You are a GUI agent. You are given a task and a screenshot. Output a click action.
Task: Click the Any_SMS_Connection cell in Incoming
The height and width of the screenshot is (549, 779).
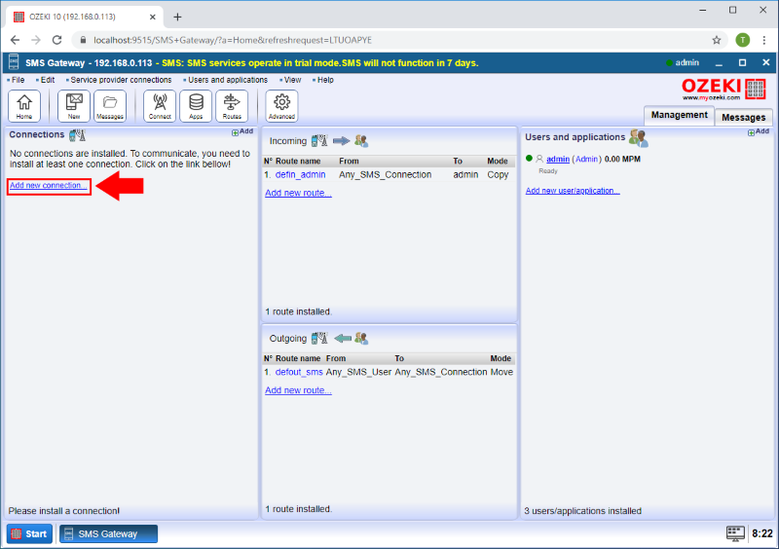coord(385,175)
